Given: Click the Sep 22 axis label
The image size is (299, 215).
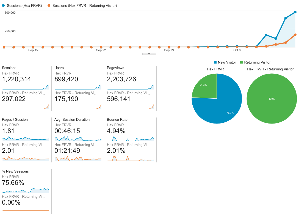Looking at the screenshot, I should [101, 50].
